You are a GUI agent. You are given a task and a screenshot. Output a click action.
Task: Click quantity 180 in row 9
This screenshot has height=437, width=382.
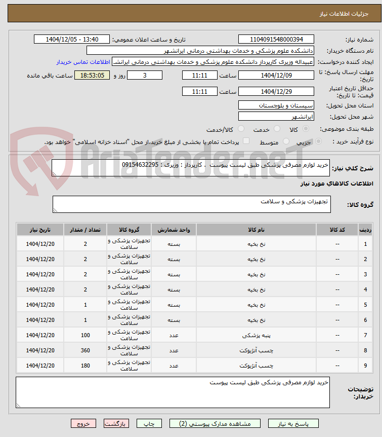click(85, 366)
